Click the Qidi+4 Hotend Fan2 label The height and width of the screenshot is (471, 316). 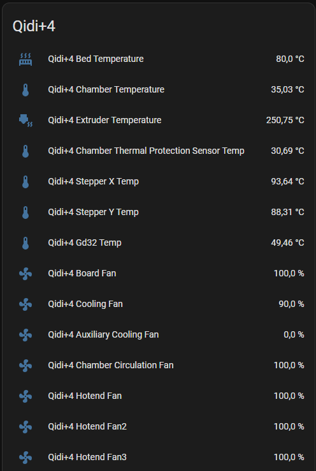pyautogui.click(x=87, y=426)
